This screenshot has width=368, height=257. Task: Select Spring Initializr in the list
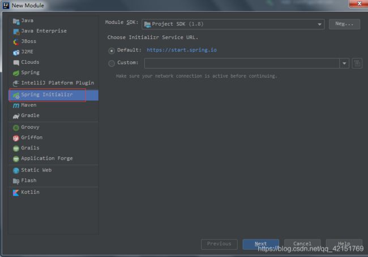pyautogui.click(x=54, y=95)
